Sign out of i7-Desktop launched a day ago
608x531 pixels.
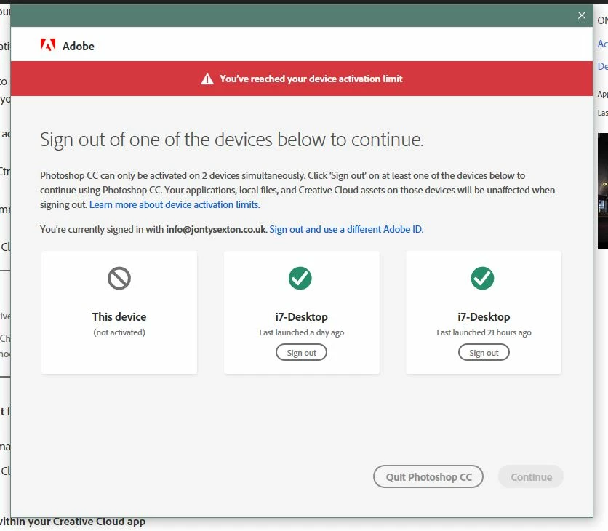(301, 353)
